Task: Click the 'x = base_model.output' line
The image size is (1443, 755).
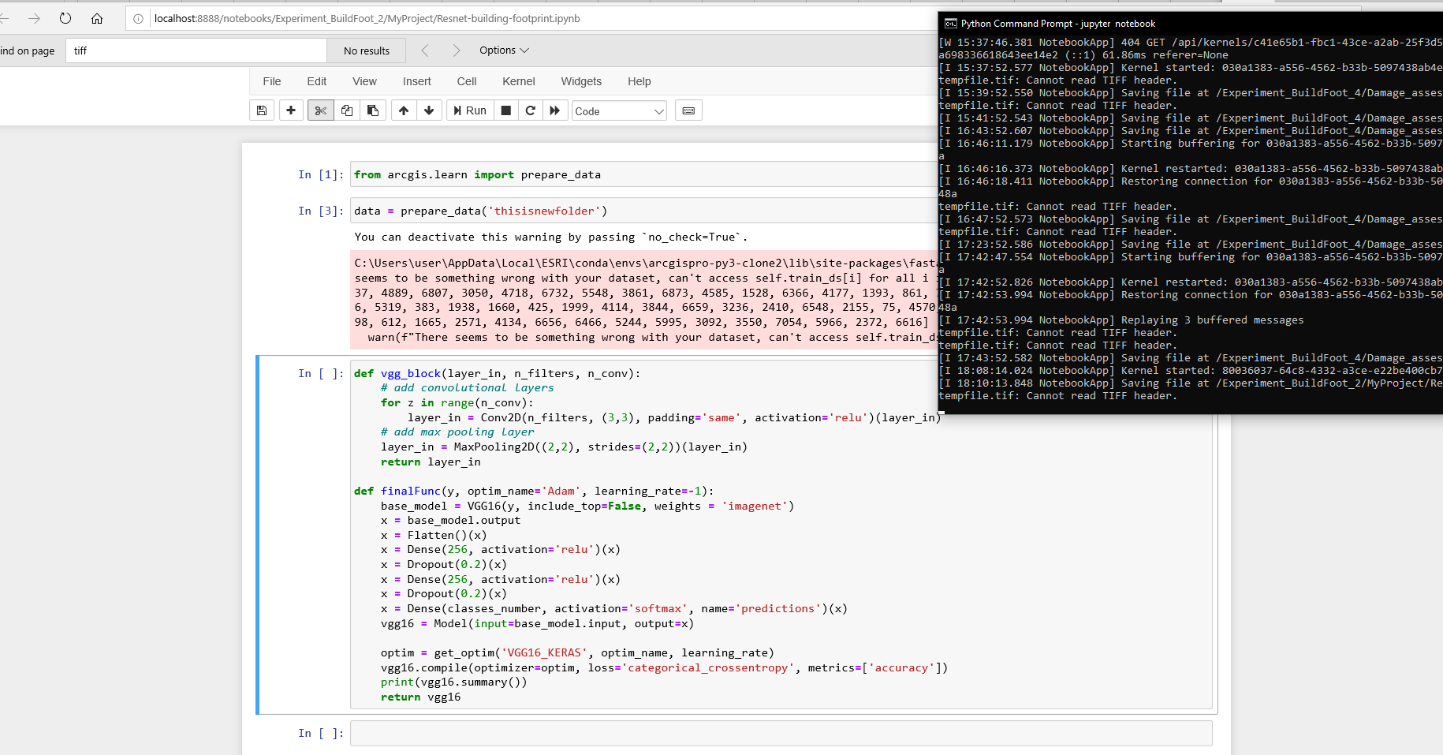Action: coord(450,521)
